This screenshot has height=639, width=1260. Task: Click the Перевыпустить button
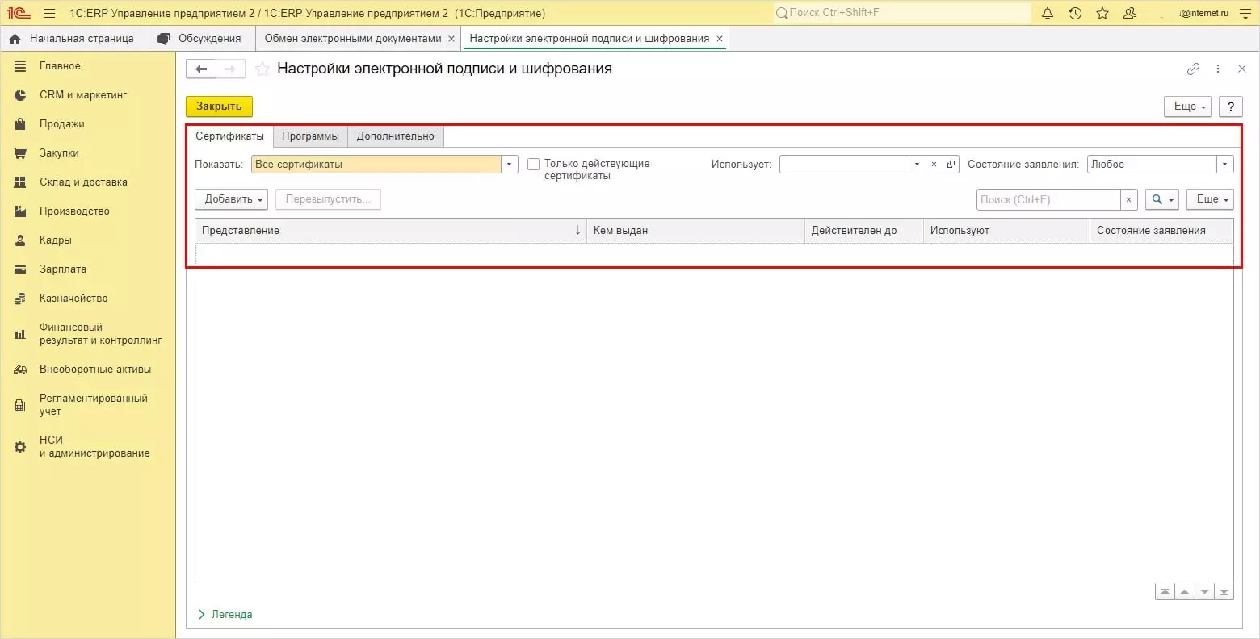328,199
